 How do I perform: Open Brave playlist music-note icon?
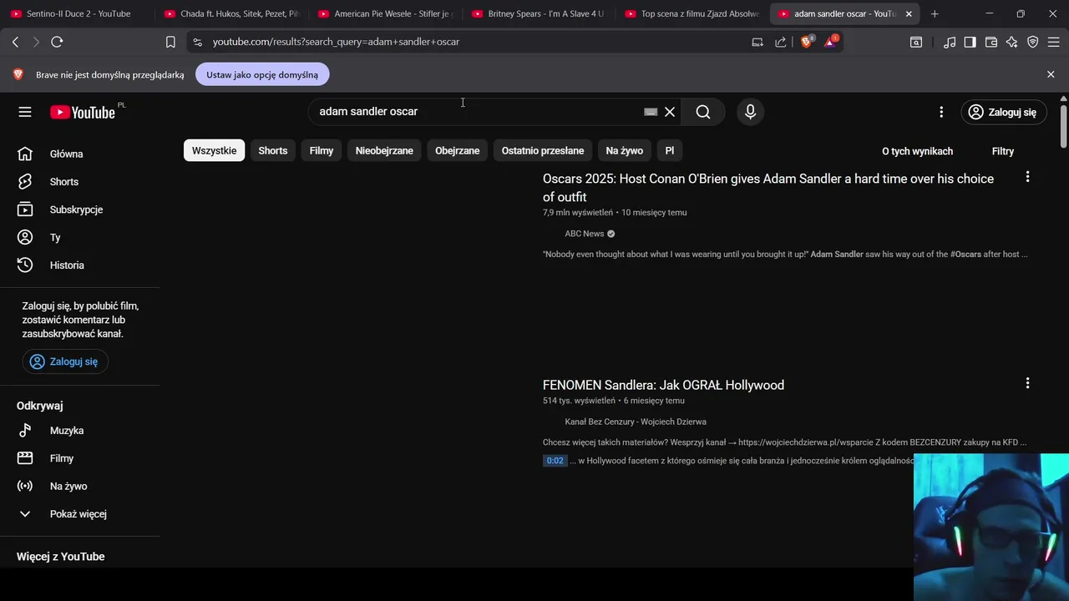pos(950,42)
